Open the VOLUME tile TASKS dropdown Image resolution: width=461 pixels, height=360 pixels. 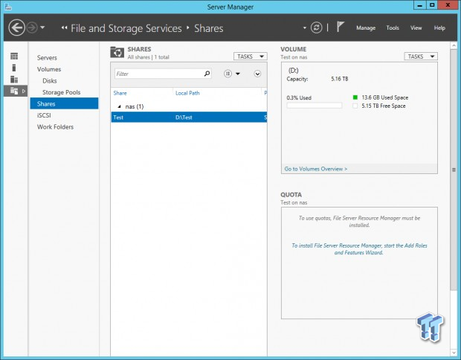(421, 57)
